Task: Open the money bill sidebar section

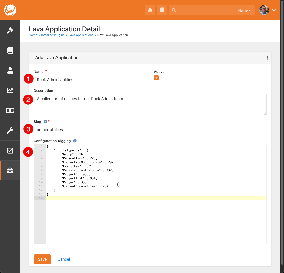Action: coord(10,110)
